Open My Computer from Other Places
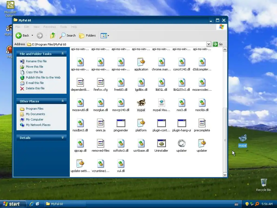This screenshot has height=208, width=277. [x=34, y=119]
